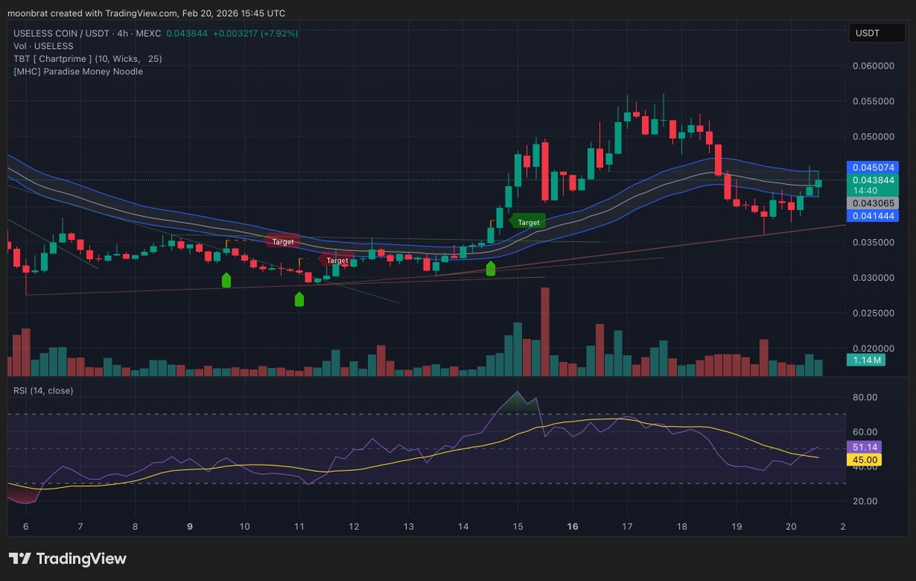The image size is (916, 581).
Task: Open the TradingView logo at bottom left
Action: tap(68, 559)
